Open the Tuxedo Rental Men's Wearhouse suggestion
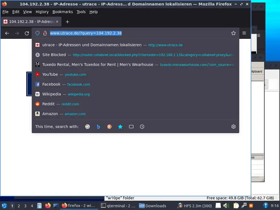This screenshot has width=280, height=210. tap(135, 65)
